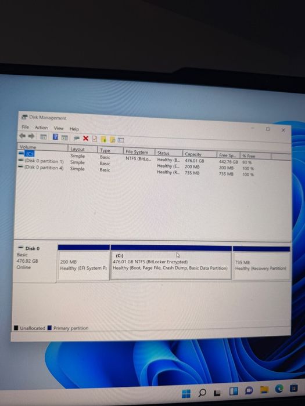Open Task View on the taskbar

217,393
